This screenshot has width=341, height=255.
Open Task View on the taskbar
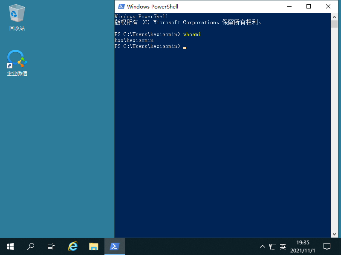51,246
